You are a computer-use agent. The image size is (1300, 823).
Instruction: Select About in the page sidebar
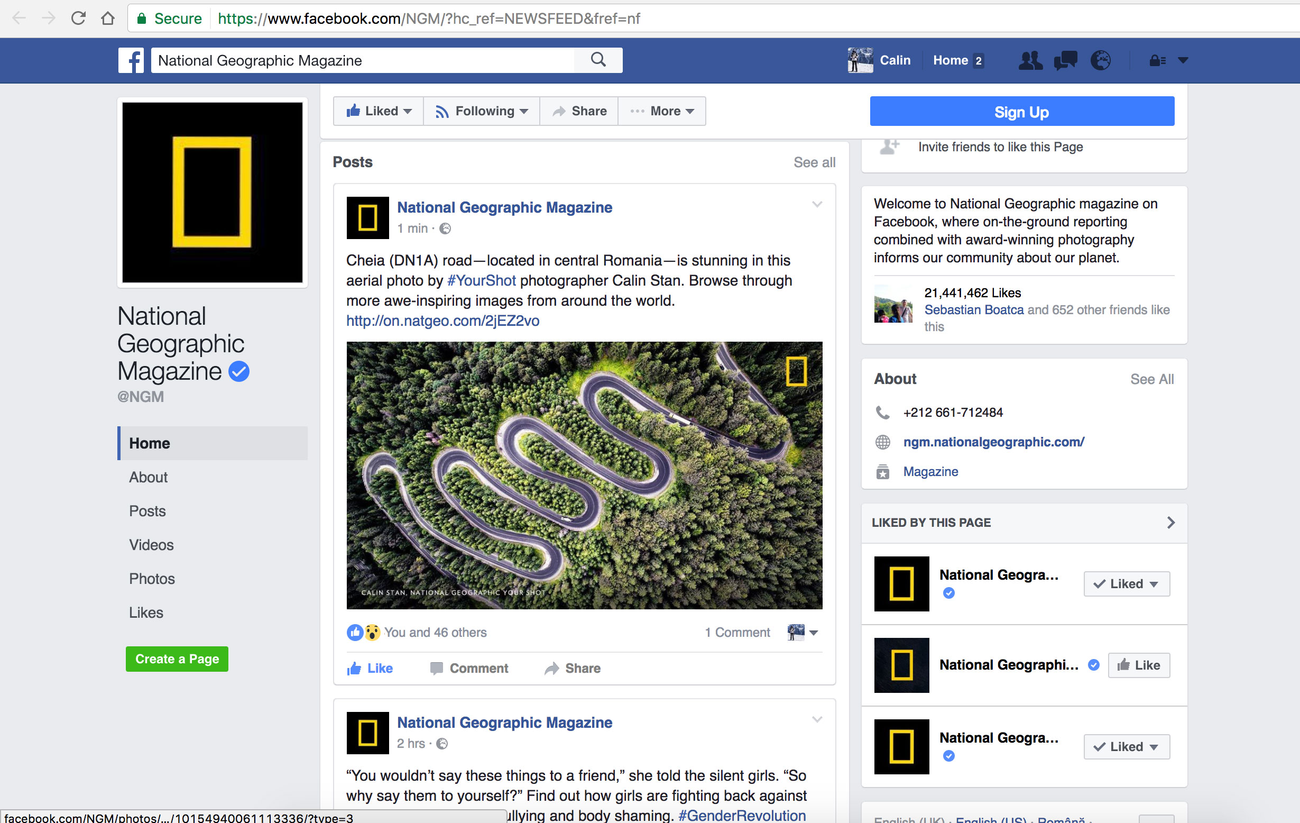tap(148, 478)
